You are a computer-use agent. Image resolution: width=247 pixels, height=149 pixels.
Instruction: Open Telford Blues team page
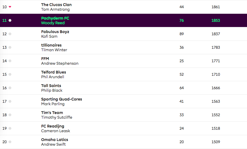coord(54,72)
